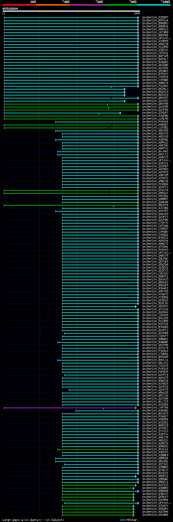Click the purple ~60% legend segment
This screenshot has width=173, height=522.
pos(86,5)
